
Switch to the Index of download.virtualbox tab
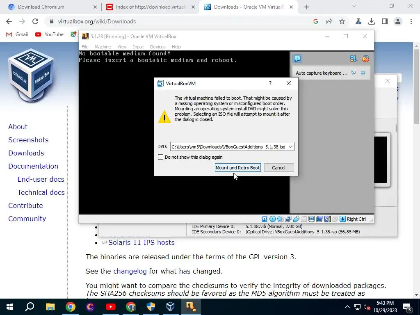[151, 7]
